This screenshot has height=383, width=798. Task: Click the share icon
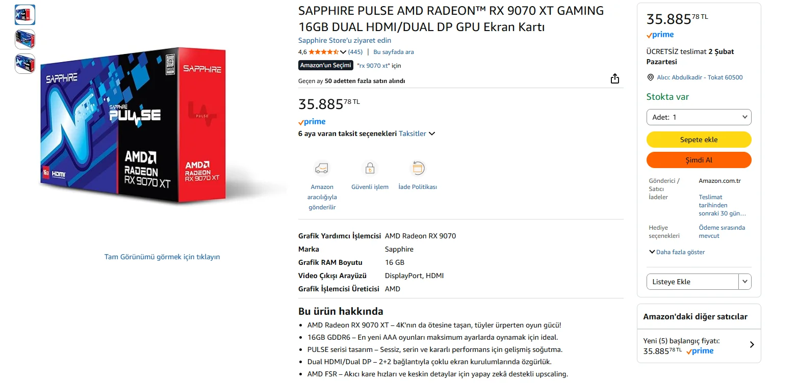[x=614, y=78]
